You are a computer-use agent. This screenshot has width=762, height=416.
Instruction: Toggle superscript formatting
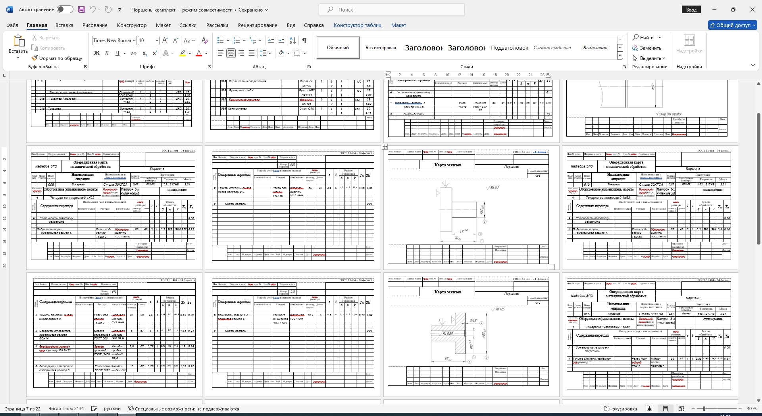(155, 53)
